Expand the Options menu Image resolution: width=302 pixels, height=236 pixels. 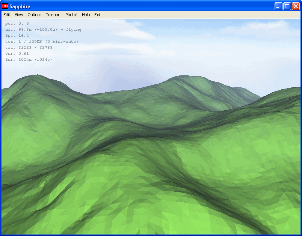point(35,15)
